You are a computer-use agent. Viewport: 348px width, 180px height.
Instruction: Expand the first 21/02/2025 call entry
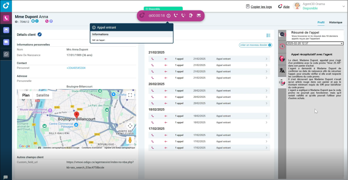click(266, 59)
